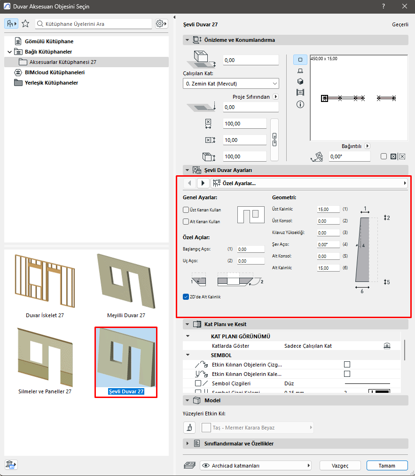Select BIMcloud Kütüphaneleri tree item
415x476 pixels.
[x=55, y=72]
